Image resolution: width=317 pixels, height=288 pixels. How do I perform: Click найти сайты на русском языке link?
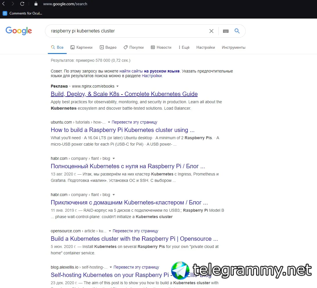coord(149,71)
